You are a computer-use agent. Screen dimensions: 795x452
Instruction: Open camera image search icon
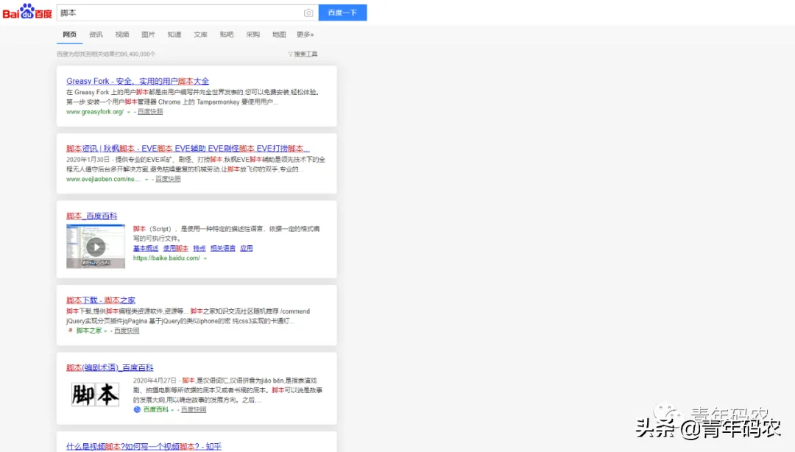tap(308, 13)
